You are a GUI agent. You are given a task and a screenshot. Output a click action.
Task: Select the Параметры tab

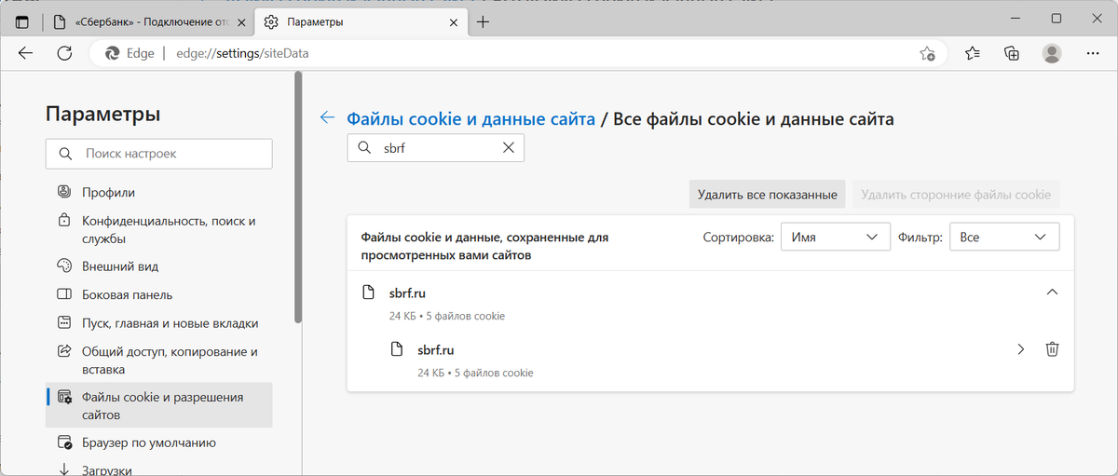(359, 21)
